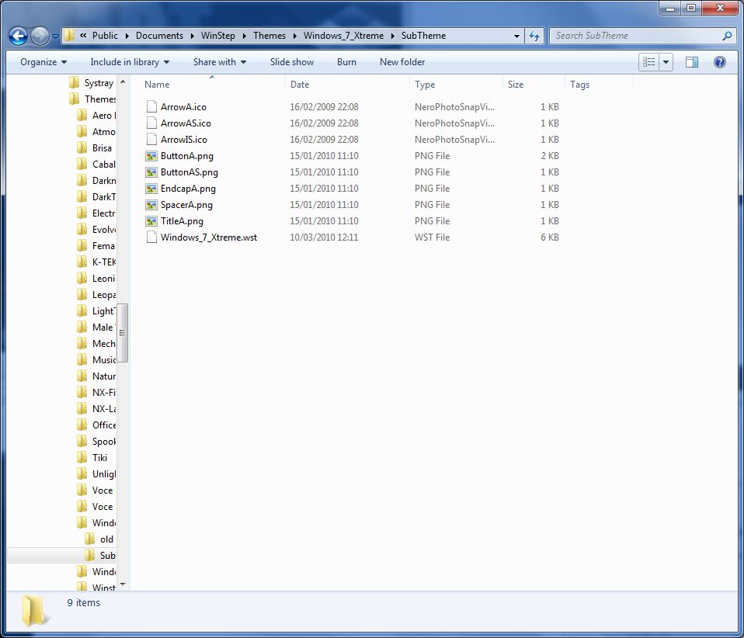Open address bar previous locations dropdown
Viewport: 744px width, 638px height.
tap(517, 36)
